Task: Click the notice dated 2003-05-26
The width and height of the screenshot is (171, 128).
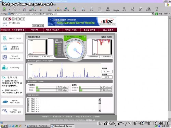Action: point(12,83)
